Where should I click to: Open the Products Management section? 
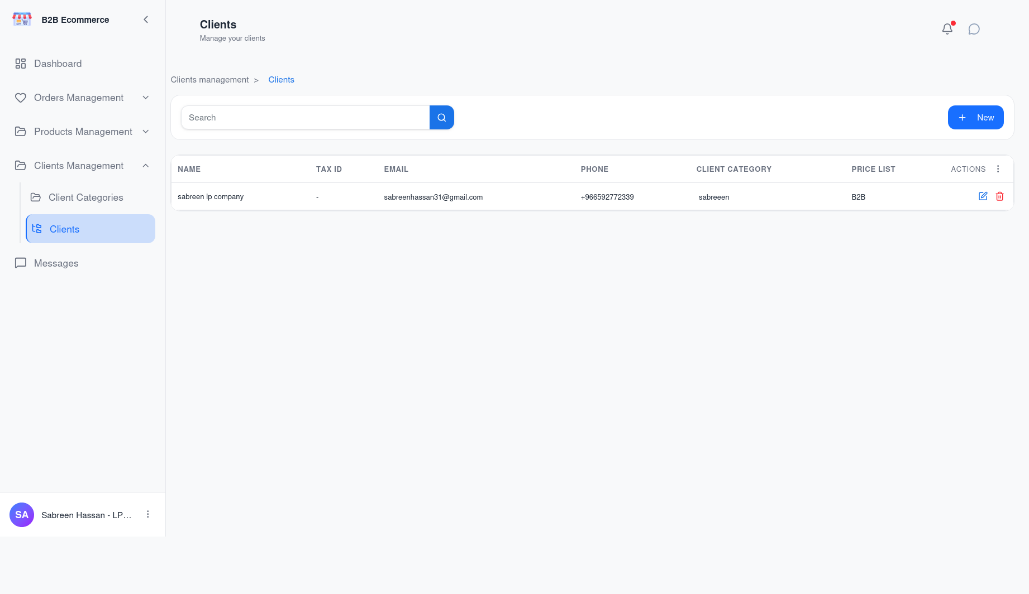pyautogui.click(x=83, y=132)
